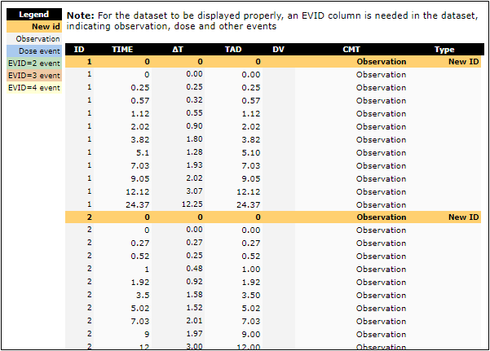Select Observation in row with TIME 2.02
The image size is (490, 351).
point(382,126)
